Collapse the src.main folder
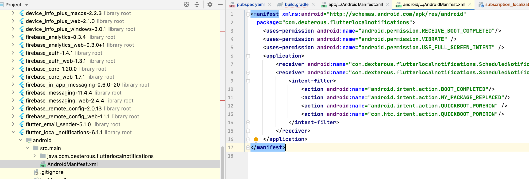Image resolution: width=529 pixels, height=179 pixels. click(x=28, y=148)
